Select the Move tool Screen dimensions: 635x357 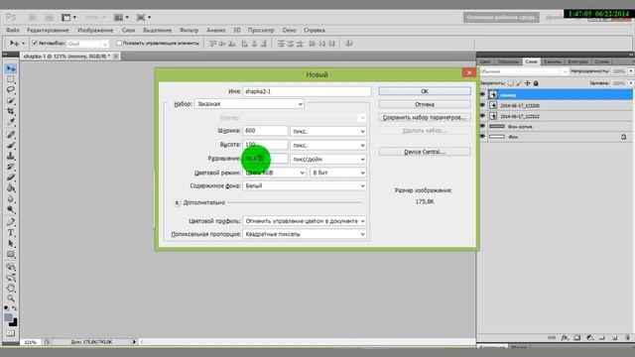[11, 68]
